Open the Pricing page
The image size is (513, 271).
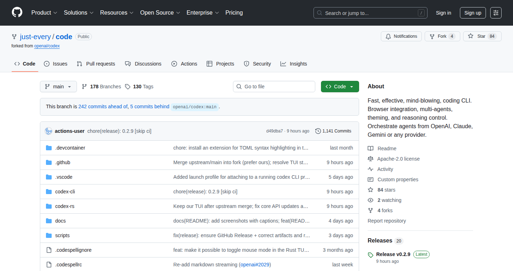coord(234,13)
